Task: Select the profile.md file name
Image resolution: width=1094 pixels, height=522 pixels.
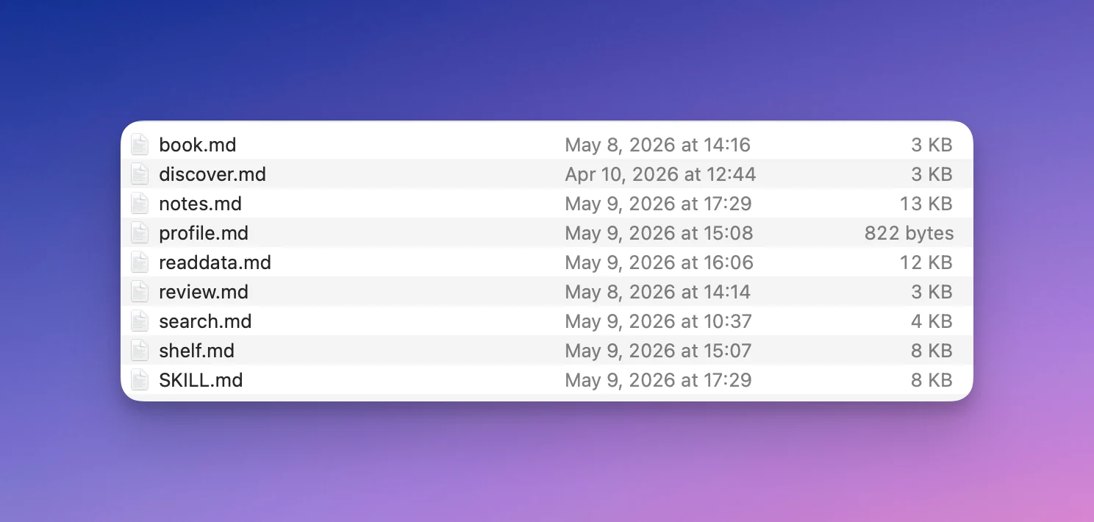Action: tap(204, 233)
